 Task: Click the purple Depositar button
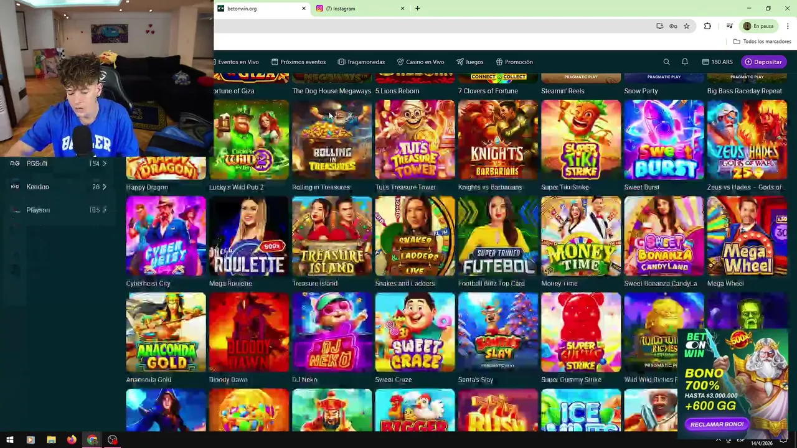[x=764, y=62]
